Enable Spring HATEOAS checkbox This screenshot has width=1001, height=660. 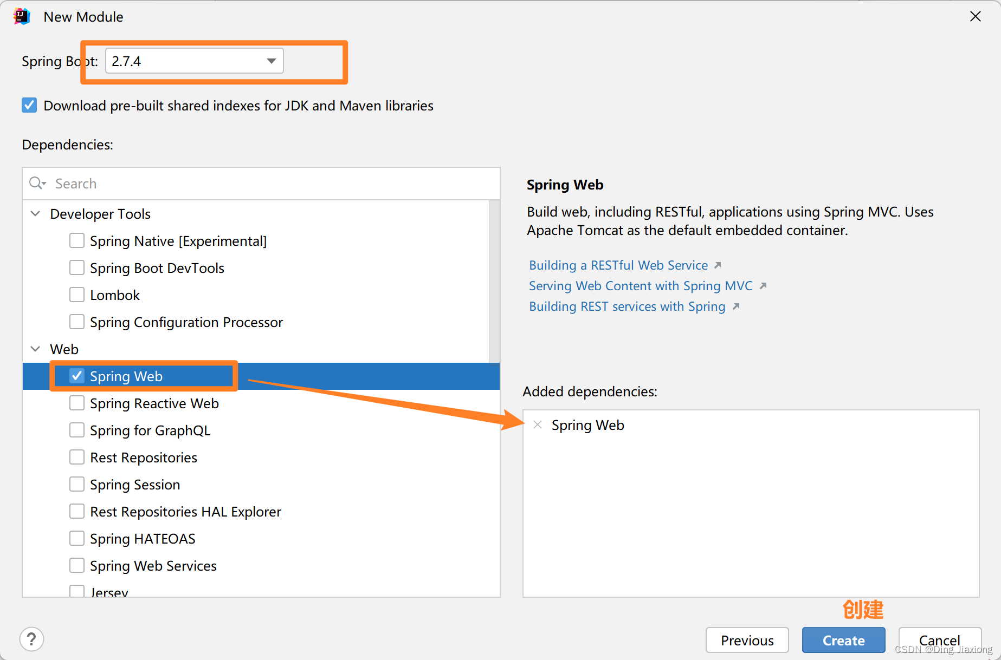click(x=77, y=538)
